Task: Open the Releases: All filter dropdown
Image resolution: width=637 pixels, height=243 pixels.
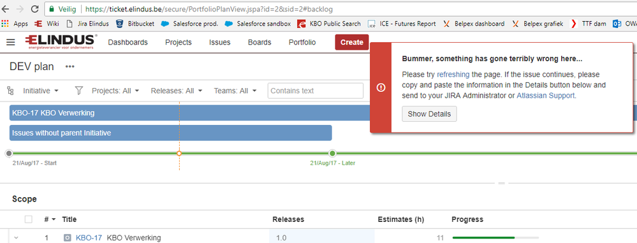Action: point(177,91)
